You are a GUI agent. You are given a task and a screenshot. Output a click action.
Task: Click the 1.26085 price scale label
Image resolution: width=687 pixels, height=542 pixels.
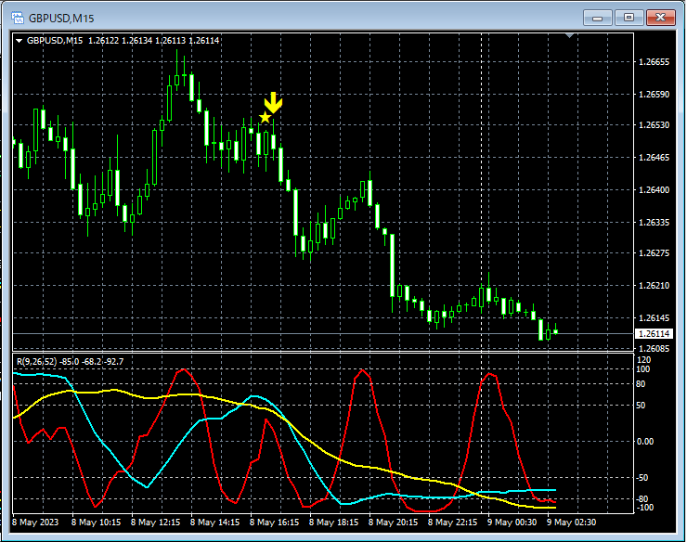[654, 348]
